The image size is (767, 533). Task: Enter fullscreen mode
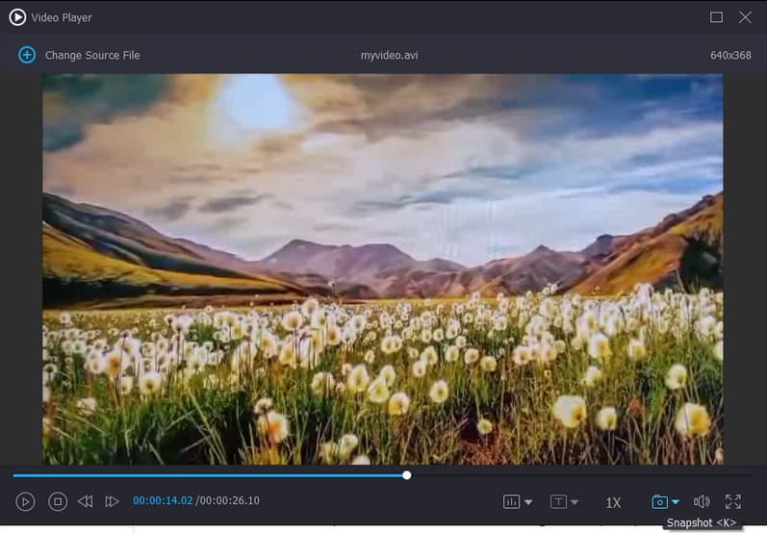tap(733, 501)
